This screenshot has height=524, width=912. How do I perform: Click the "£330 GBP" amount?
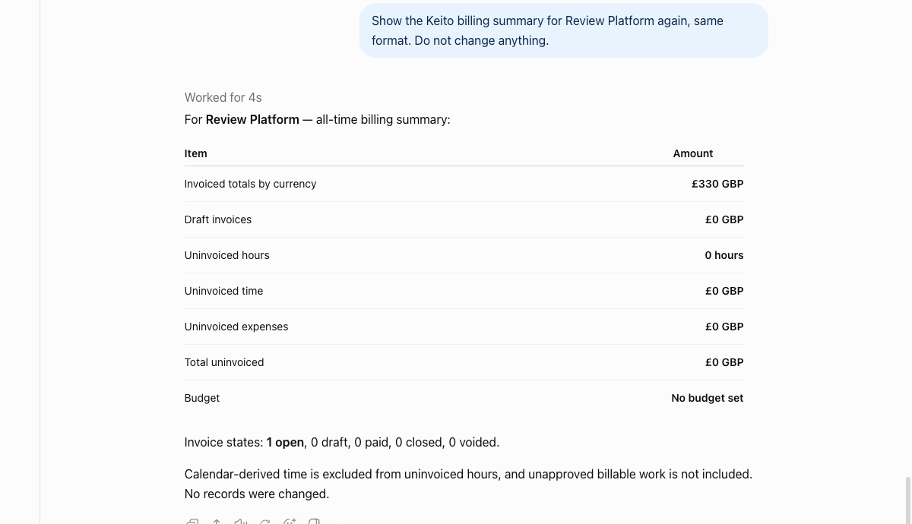click(x=717, y=184)
